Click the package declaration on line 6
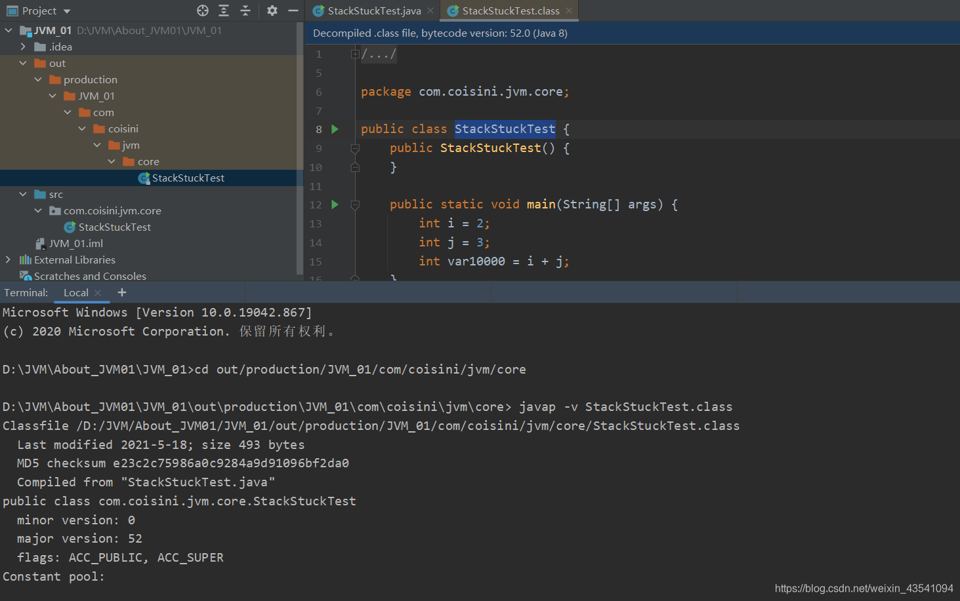Viewport: 960px width, 601px height. pos(465,92)
